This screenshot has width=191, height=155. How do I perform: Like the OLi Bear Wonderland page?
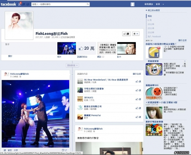[138, 81]
